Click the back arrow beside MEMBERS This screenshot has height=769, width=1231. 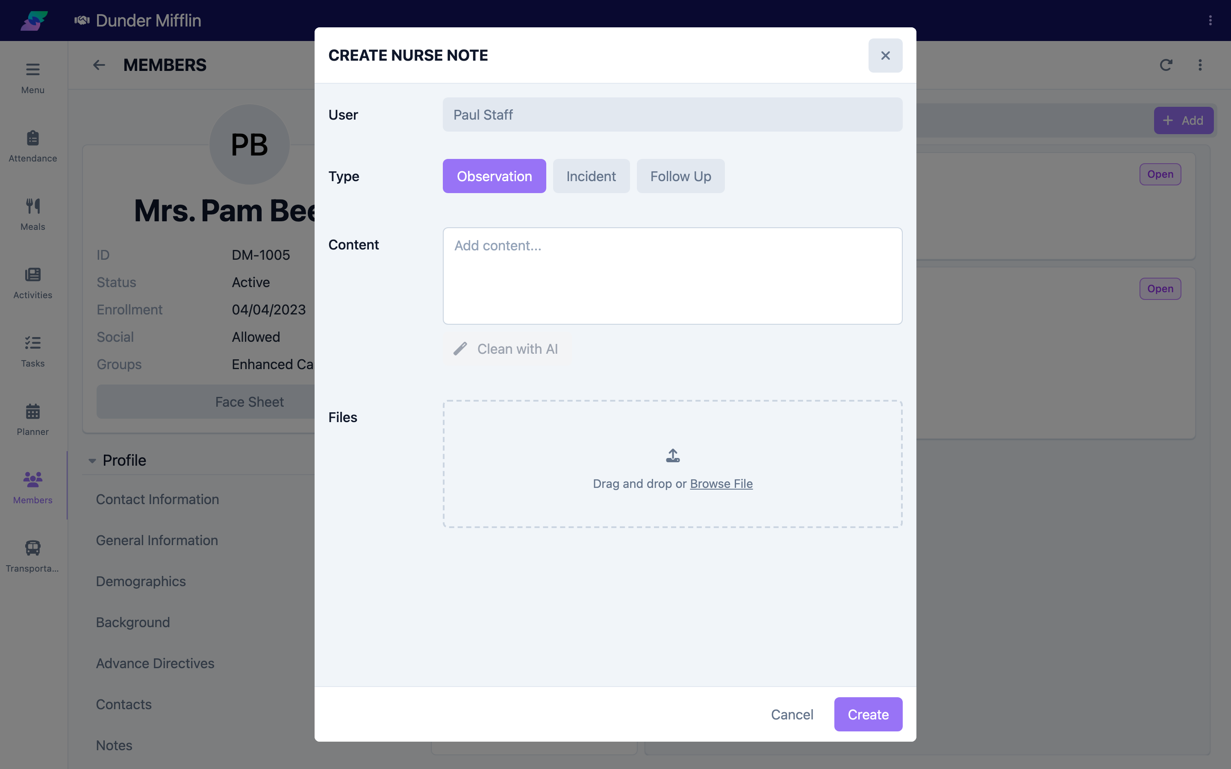99,65
